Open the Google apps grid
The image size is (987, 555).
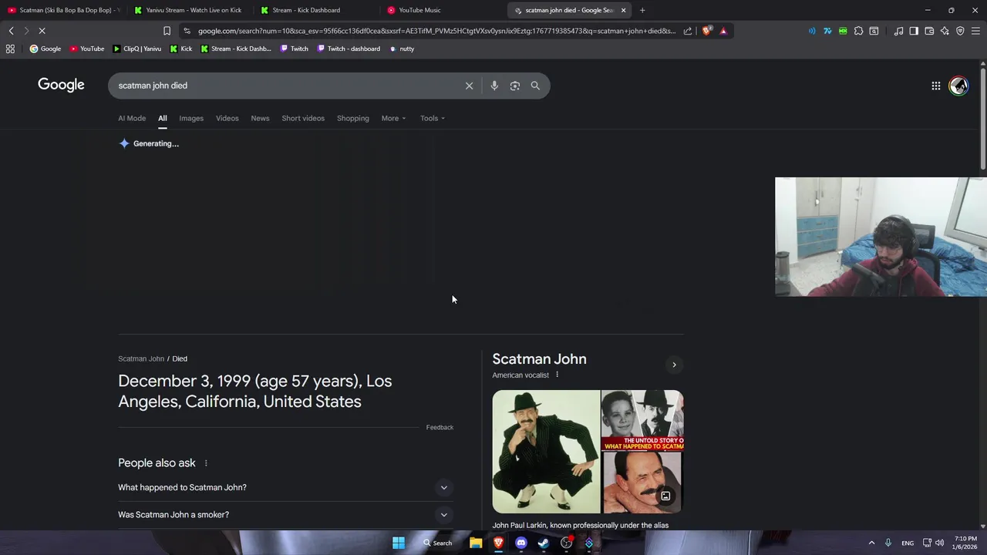click(x=935, y=86)
